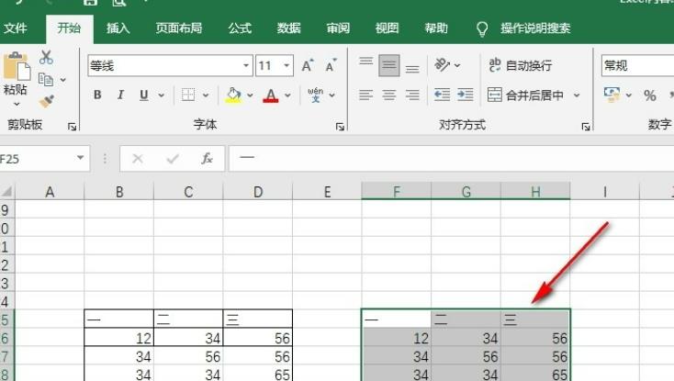Expand the paste options arrow
Image resolution: width=674 pixels, height=381 pixels.
pyautogui.click(x=17, y=105)
